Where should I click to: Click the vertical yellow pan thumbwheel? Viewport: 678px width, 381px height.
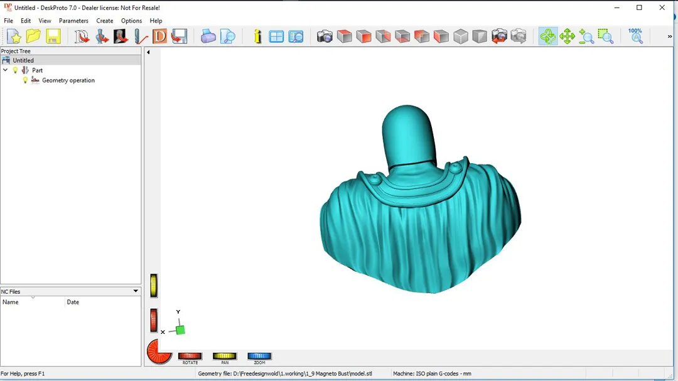point(154,286)
